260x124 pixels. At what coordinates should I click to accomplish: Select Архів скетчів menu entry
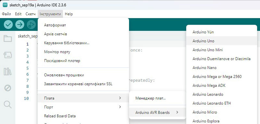(x=83, y=34)
